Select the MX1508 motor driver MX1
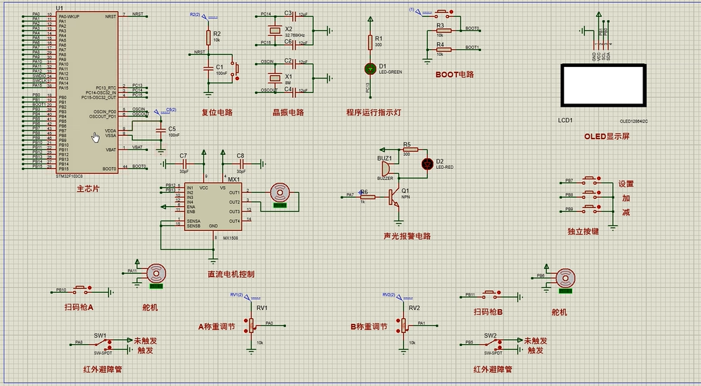The height and width of the screenshot is (386, 701). coord(213,206)
